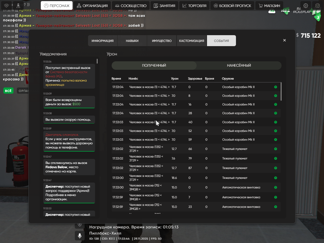Screen dimensions: 324x243
Task: Click green icon in 18.6 damage row
Action: point(276,178)
